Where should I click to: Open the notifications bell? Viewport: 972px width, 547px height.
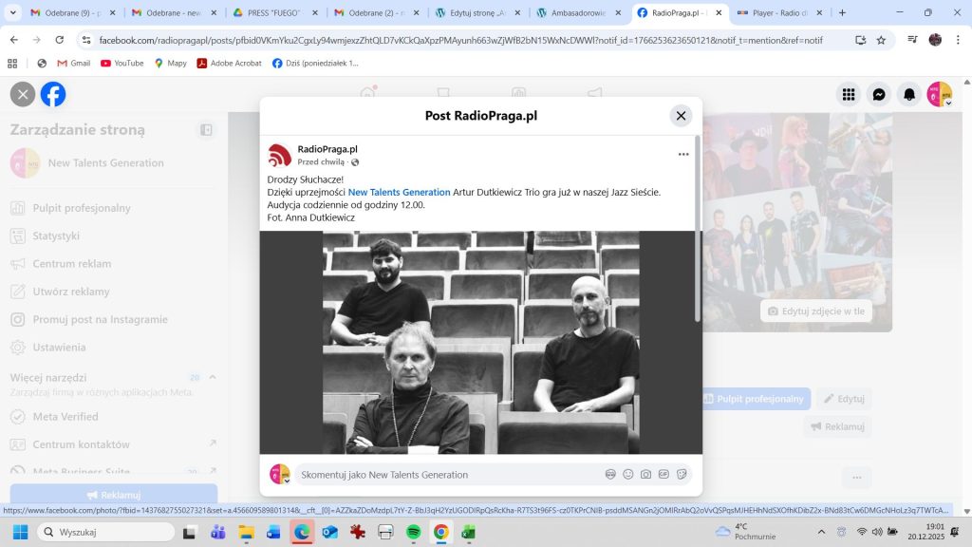point(909,94)
